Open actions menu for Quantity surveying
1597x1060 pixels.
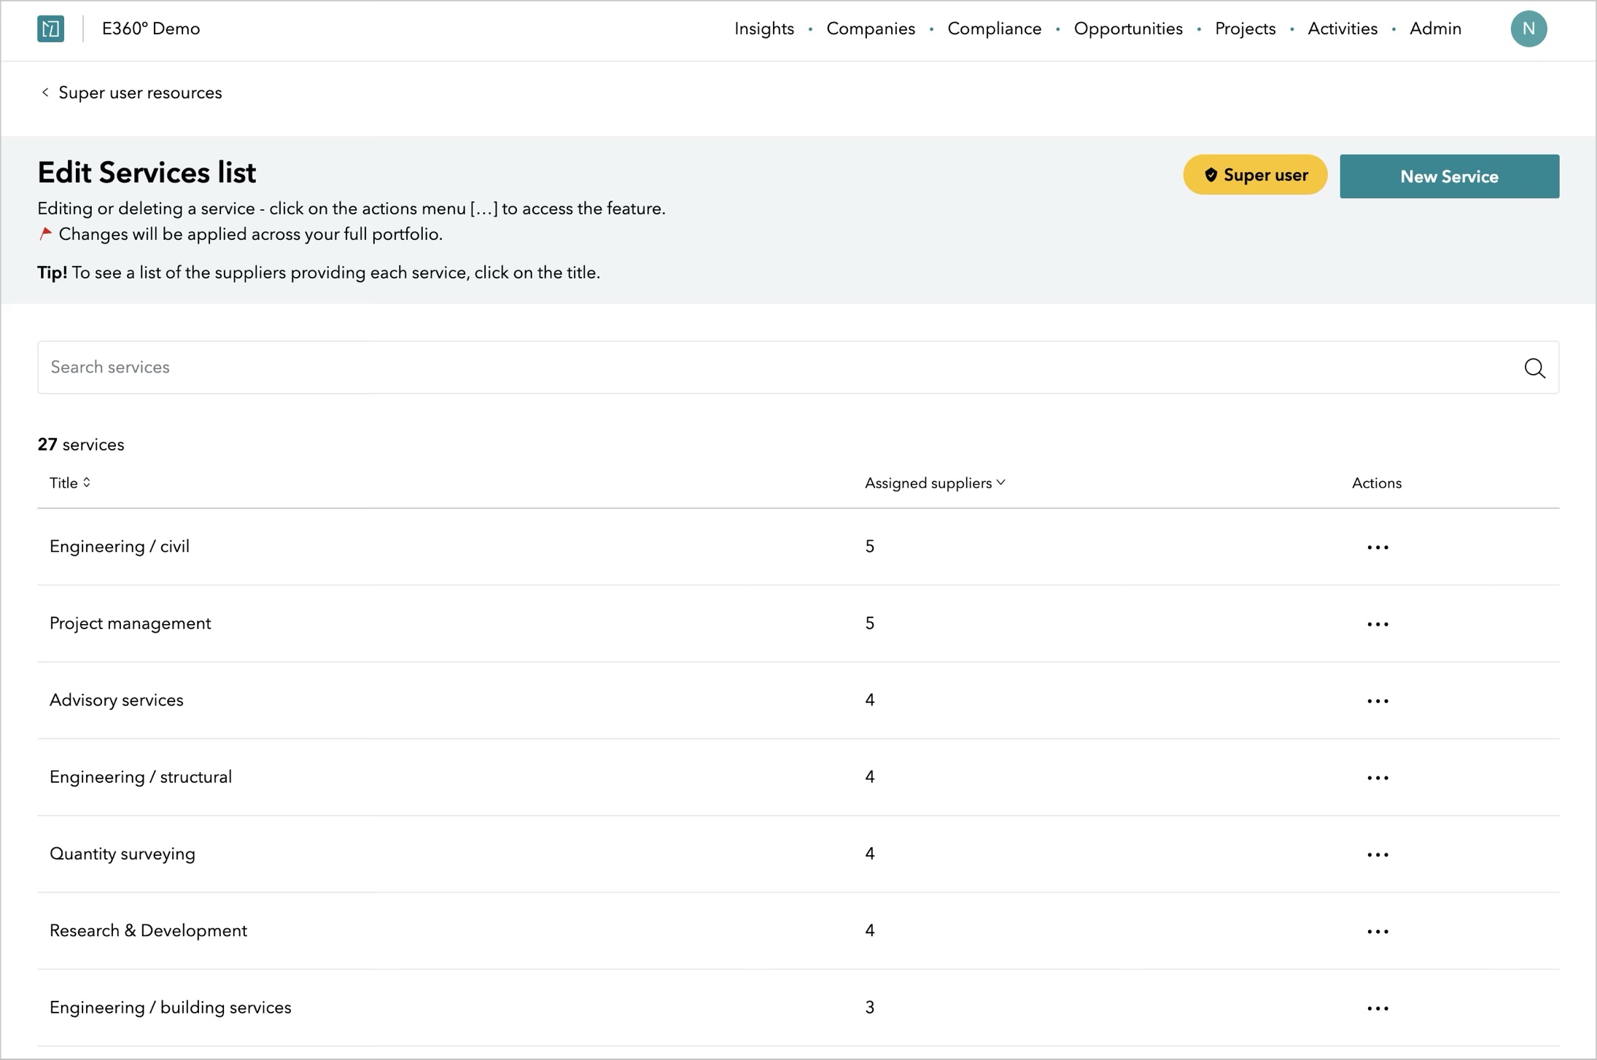(x=1377, y=854)
